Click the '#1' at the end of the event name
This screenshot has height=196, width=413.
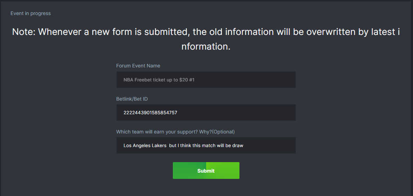pyautogui.click(x=192, y=80)
